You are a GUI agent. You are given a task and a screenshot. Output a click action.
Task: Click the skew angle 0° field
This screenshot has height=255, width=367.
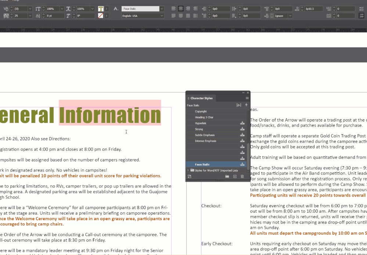(x=86, y=16)
